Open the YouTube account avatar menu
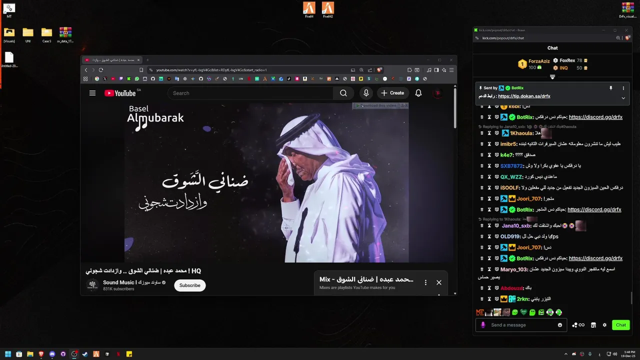Screen dimensions: 640x360 (x=437, y=93)
